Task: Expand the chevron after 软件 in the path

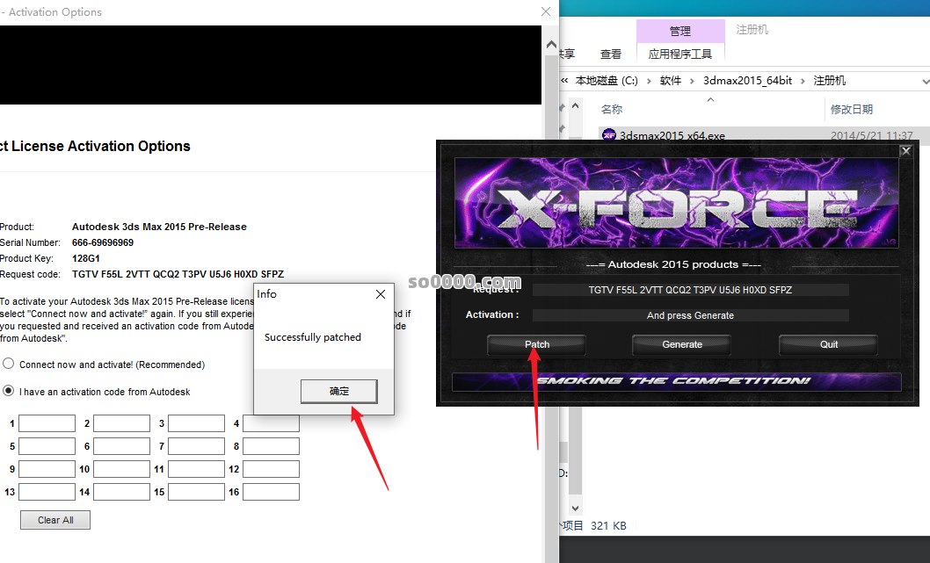Action: 692,80
